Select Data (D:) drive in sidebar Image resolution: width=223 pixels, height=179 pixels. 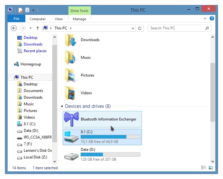(31, 131)
